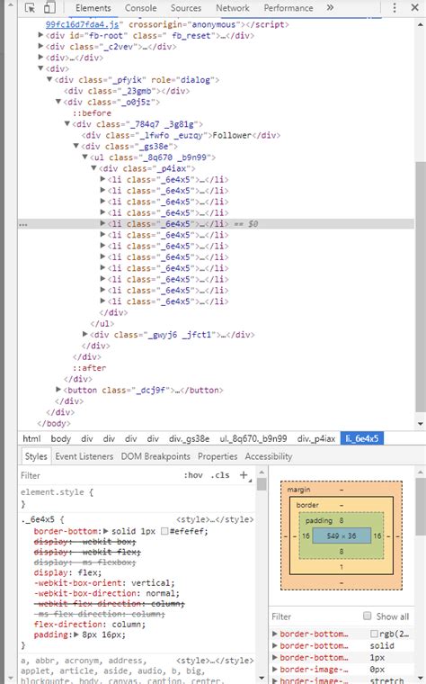Open the Sources tab
This screenshot has height=684, width=426.
pos(186,8)
